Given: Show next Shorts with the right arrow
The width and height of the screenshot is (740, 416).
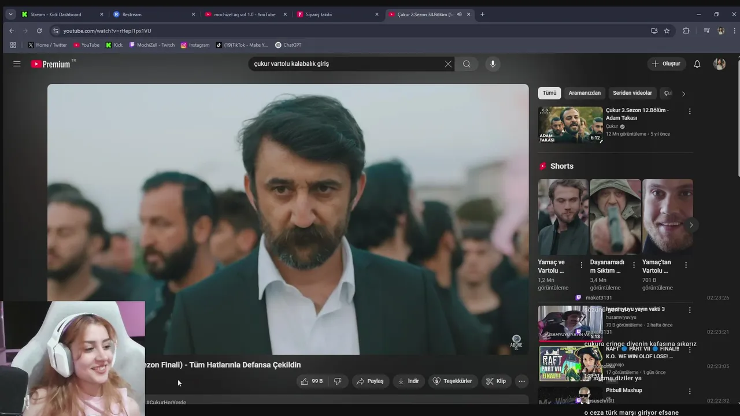Looking at the screenshot, I should [x=691, y=225].
